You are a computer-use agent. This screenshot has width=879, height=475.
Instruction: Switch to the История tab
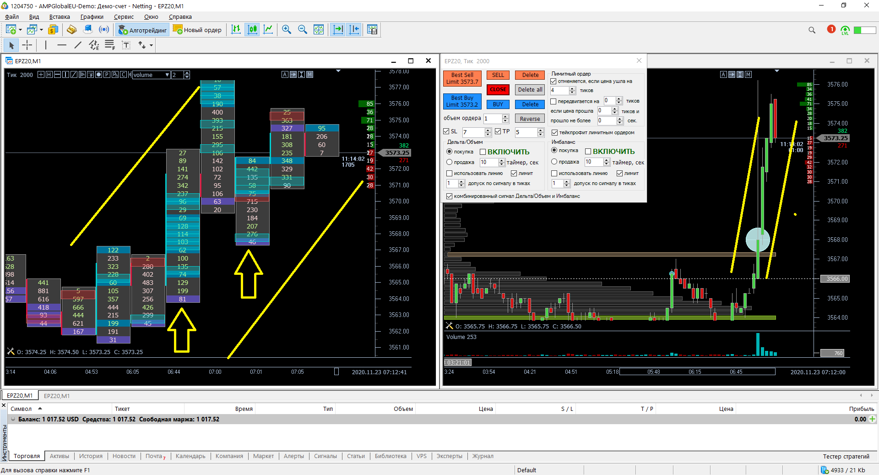91,456
